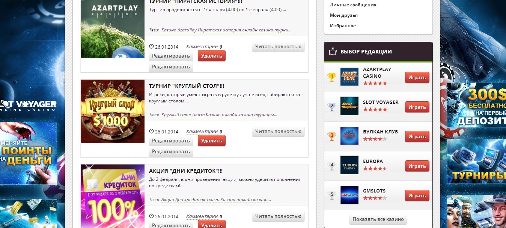This screenshot has height=228, width=506.
Task: Click the Круглый стол $1000 thumbnail
Action: tap(113, 111)
